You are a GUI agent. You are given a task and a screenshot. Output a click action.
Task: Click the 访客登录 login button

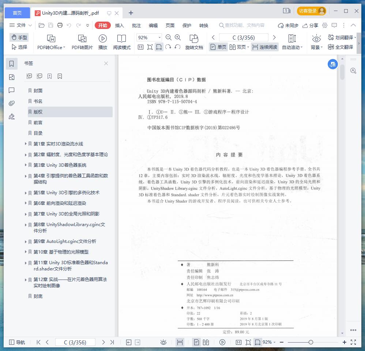(x=312, y=11)
